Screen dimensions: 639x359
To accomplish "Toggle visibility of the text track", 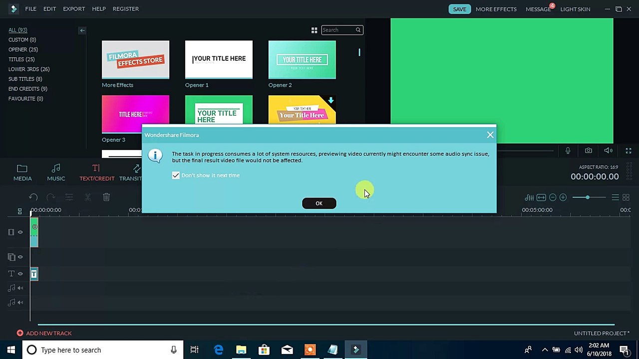I will pyautogui.click(x=20, y=274).
